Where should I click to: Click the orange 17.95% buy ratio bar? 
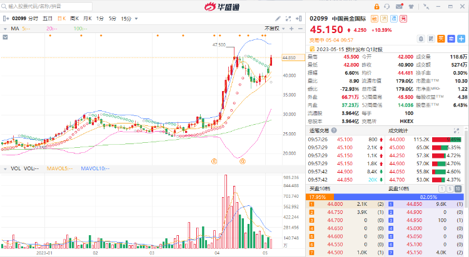point(320,197)
